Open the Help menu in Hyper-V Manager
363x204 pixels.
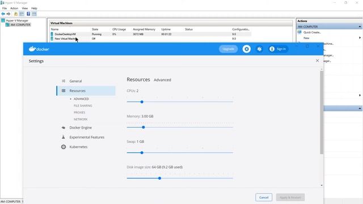34,8
